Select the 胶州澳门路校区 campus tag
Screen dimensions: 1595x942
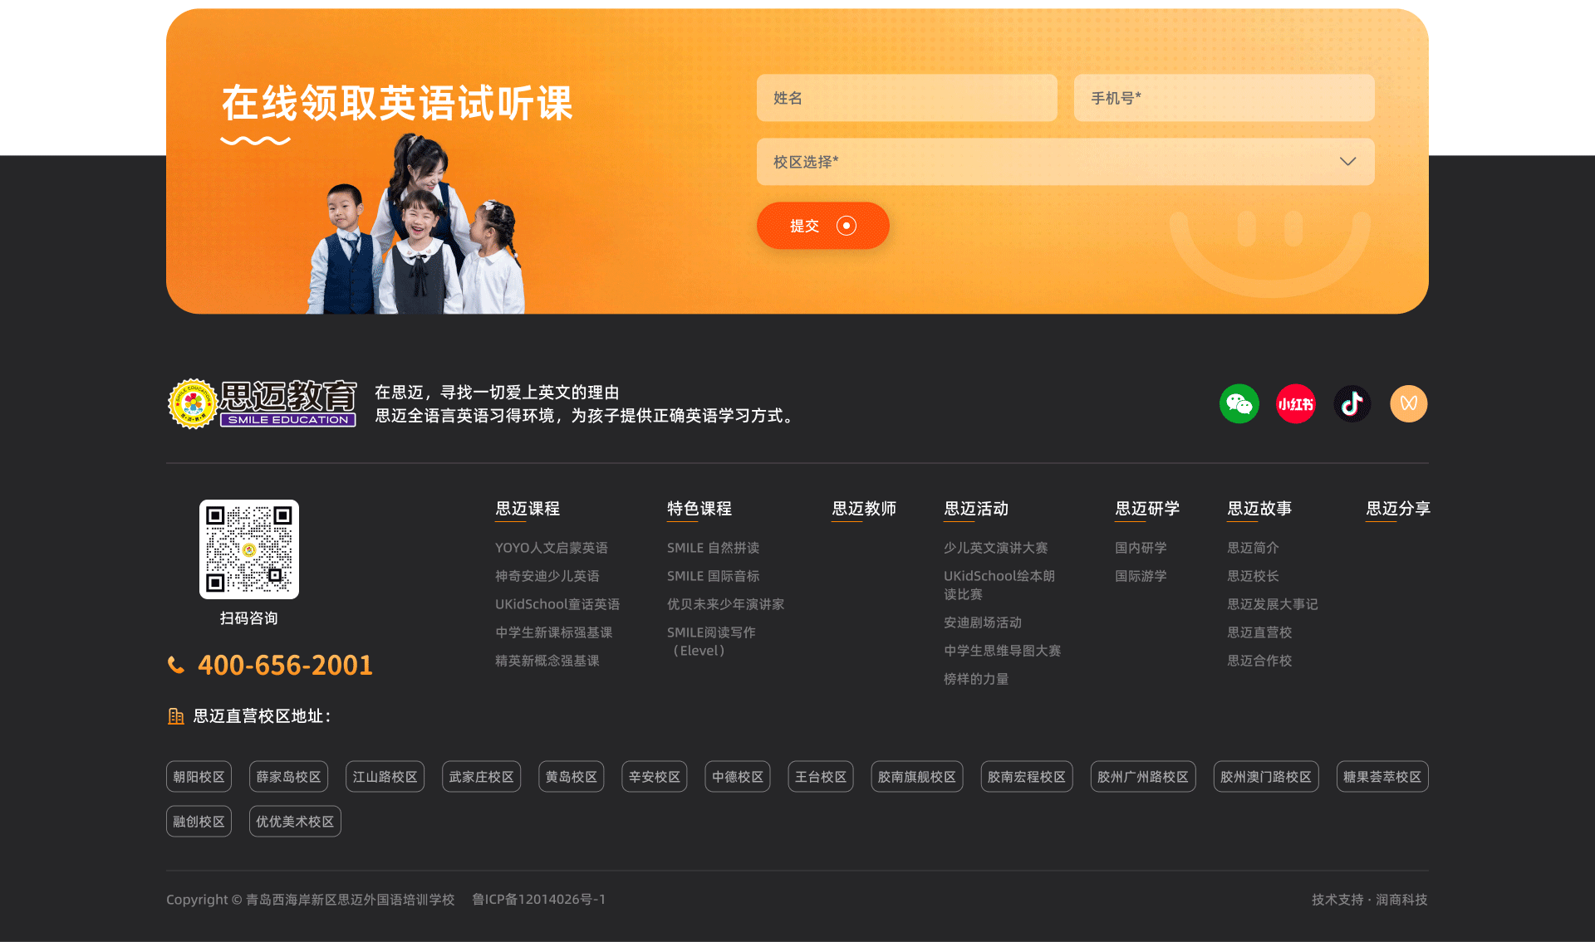1265,777
